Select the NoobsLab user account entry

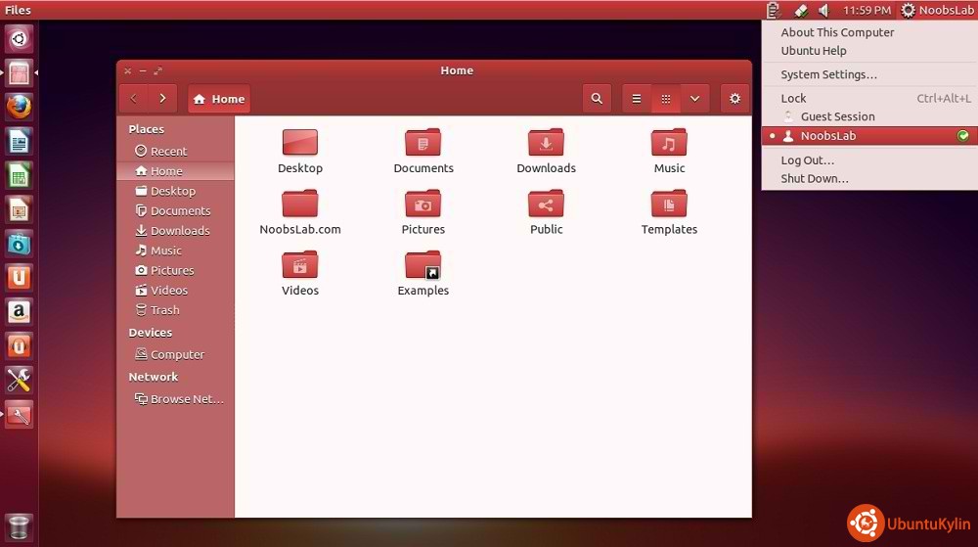(x=827, y=136)
